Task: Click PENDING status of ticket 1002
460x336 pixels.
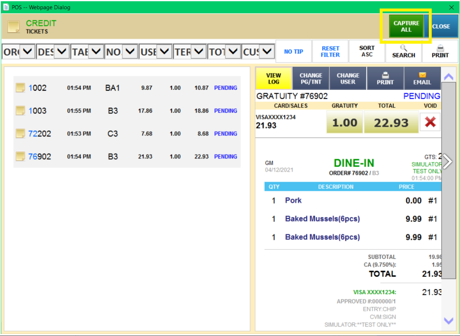Action: (225, 87)
